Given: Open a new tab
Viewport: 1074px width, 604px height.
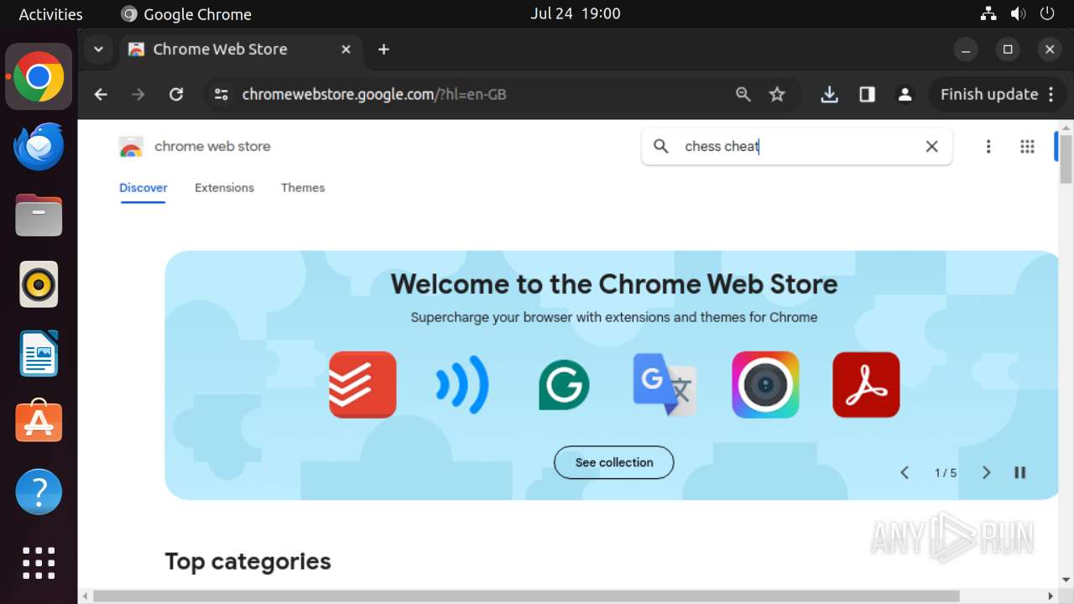Looking at the screenshot, I should tap(383, 49).
